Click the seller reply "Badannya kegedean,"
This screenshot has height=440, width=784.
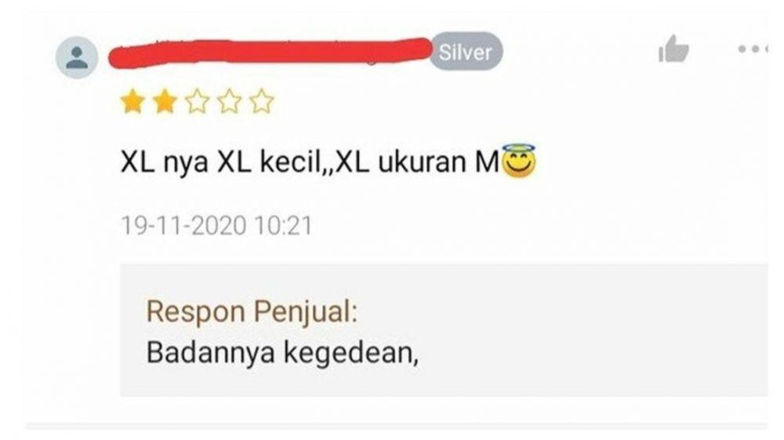282,352
